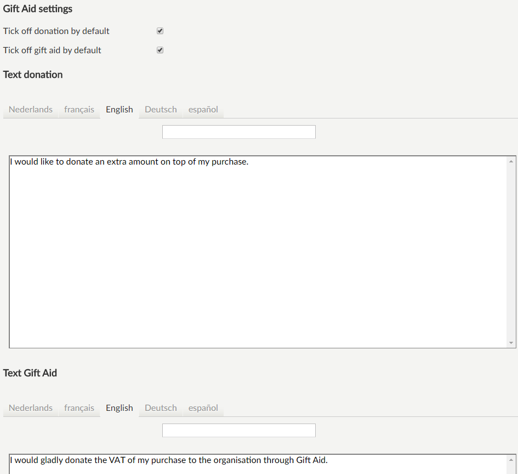518x474 pixels.
Task: Disable the 'Tick off gift aid by default' checkbox
Action: point(160,49)
